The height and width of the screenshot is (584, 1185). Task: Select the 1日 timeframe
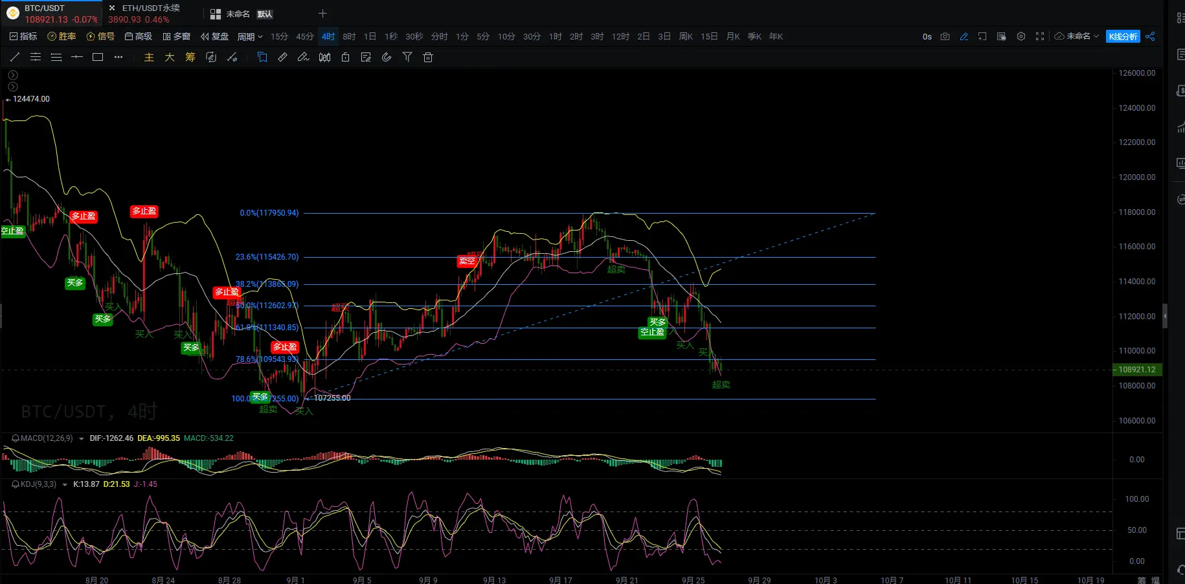tap(370, 37)
